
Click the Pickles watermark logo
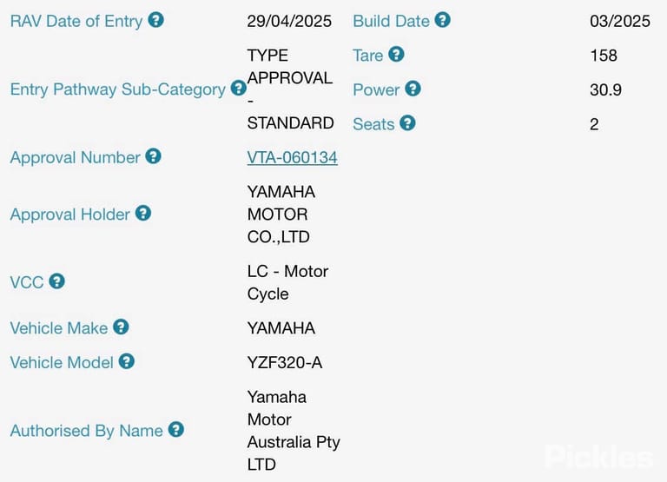click(x=598, y=457)
